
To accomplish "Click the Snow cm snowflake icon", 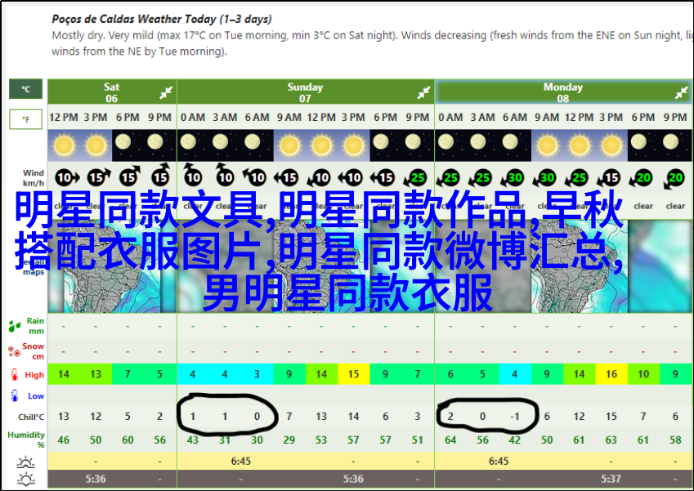I will pyautogui.click(x=15, y=351).
